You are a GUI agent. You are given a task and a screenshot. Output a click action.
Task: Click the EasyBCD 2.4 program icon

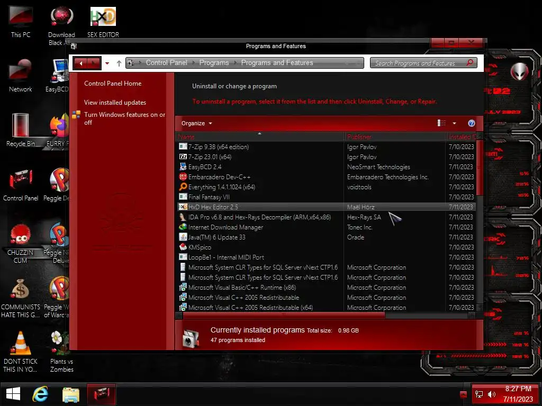(x=183, y=167)
